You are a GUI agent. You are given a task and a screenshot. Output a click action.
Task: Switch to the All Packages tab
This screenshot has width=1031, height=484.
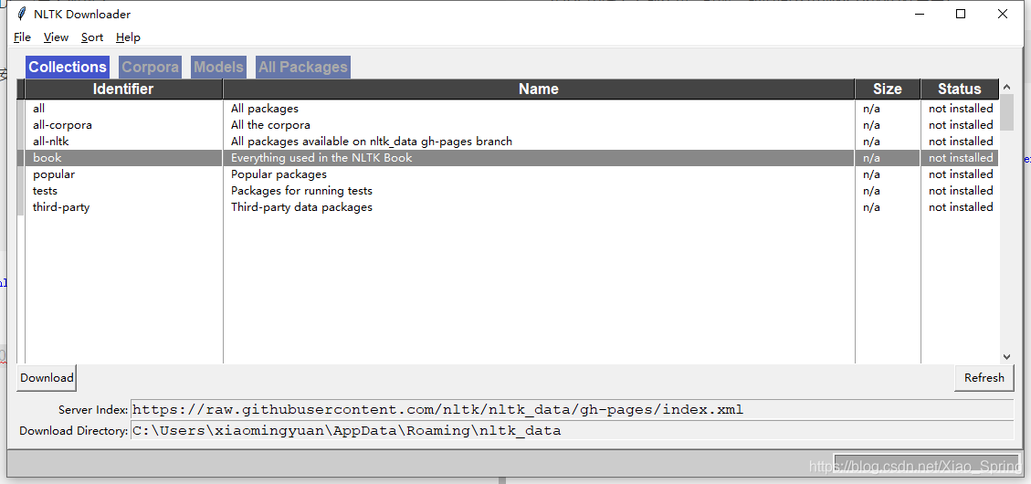point(302,67)
